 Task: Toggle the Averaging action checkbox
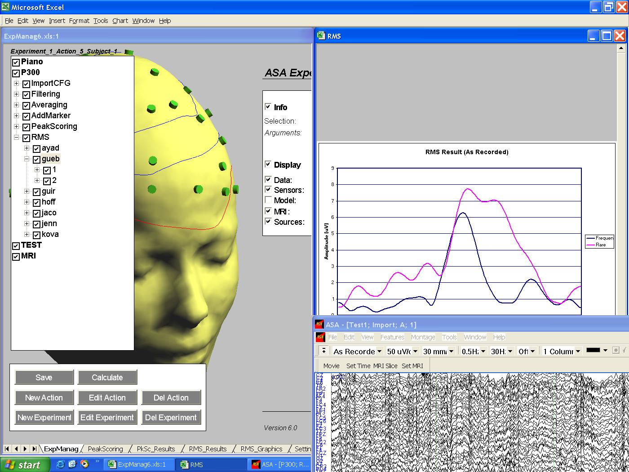[26, 106]
